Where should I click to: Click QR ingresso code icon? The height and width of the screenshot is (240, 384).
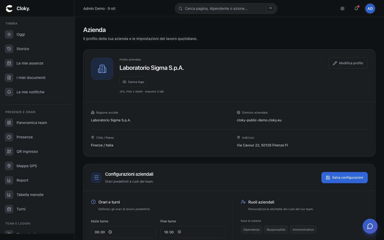(9, 151)
